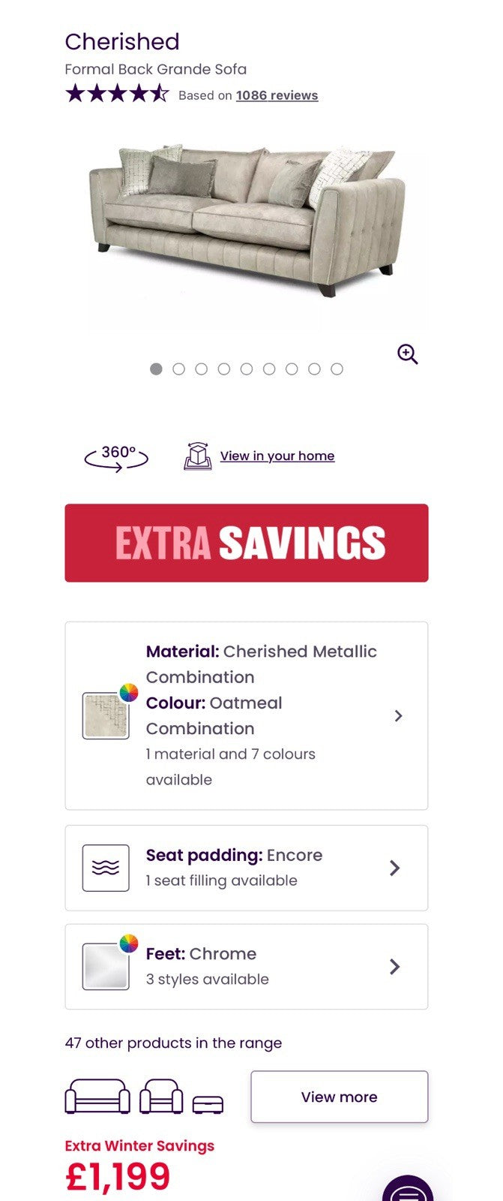The width and height of the screenshot is (503, 1201).
Task: Select the last carousel image dot
Action: (337, 369)
